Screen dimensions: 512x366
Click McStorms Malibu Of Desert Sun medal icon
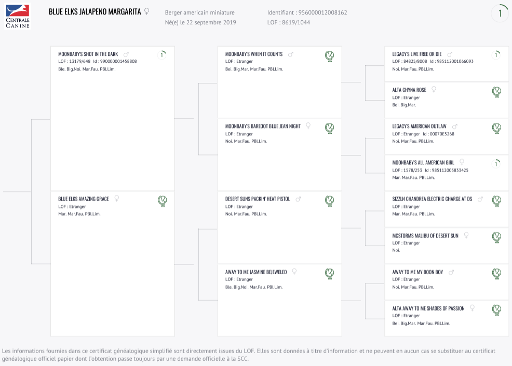point(496,237)
